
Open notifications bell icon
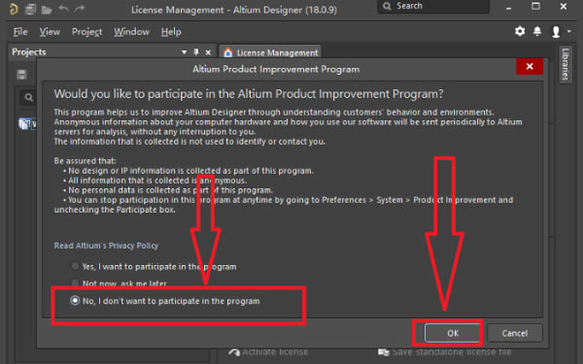[x=537, y=31]
